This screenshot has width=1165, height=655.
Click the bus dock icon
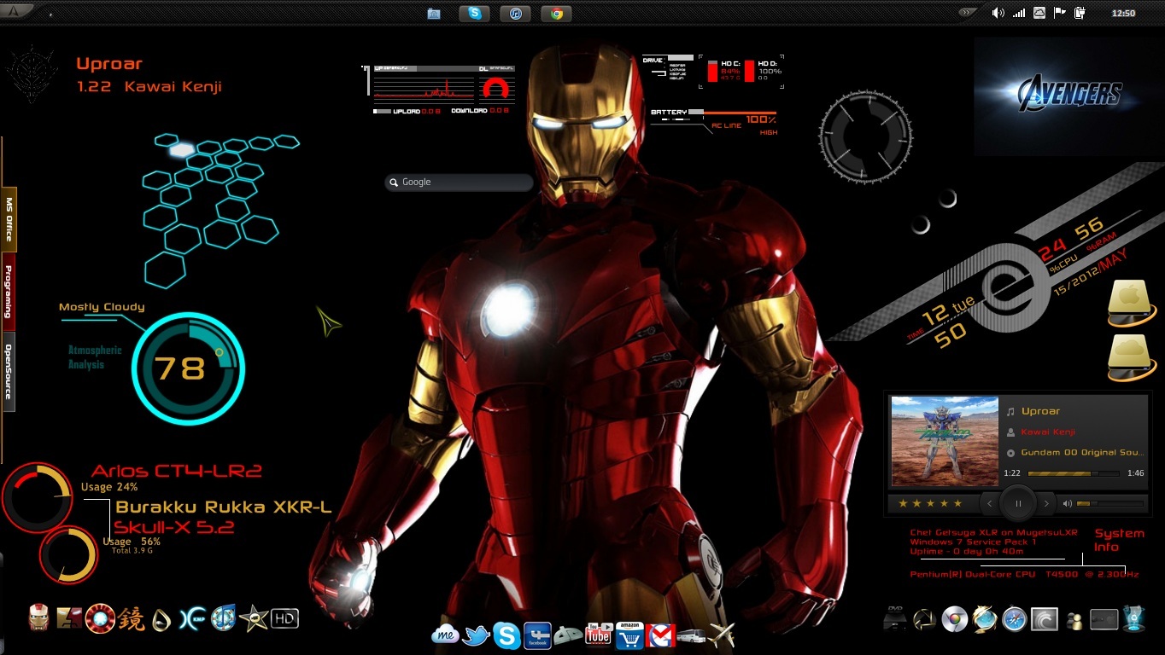point(691,636)
